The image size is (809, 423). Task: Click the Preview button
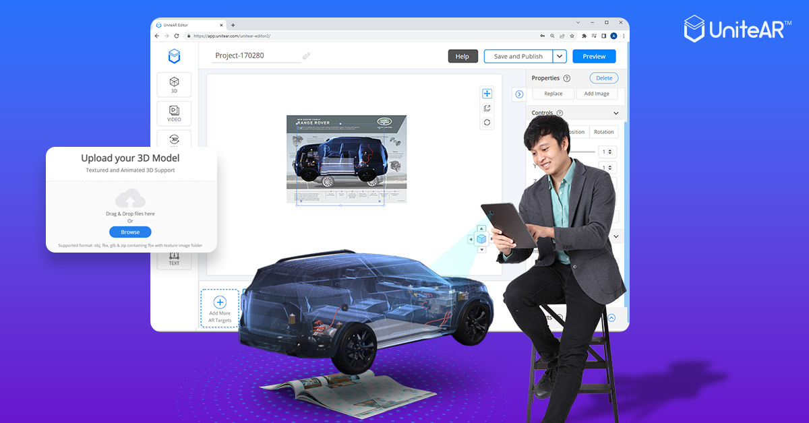tap(594, 57)
